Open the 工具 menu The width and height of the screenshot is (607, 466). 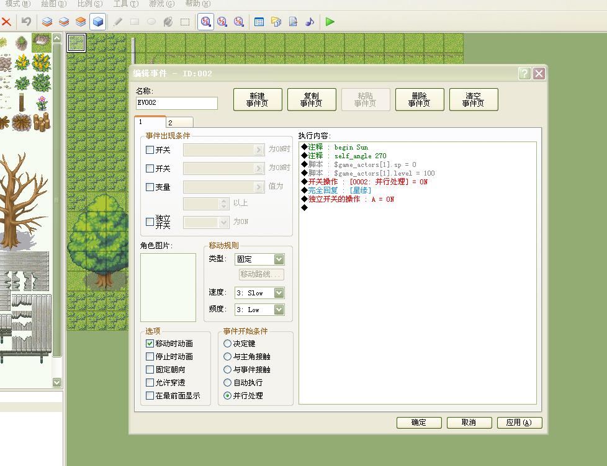pyautogui.click(x=125, y=4)
